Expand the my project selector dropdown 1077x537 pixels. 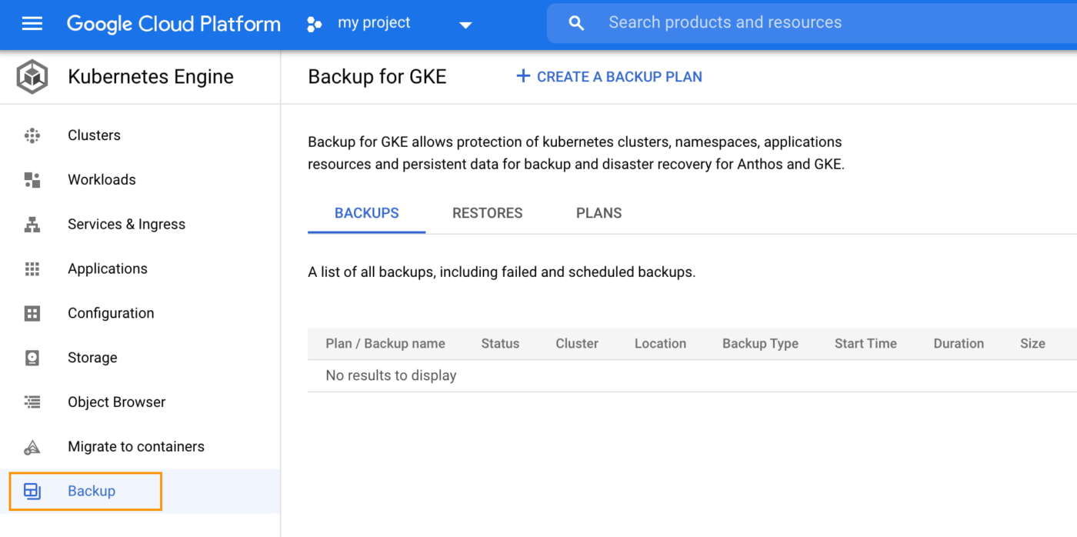click(465, 24)
